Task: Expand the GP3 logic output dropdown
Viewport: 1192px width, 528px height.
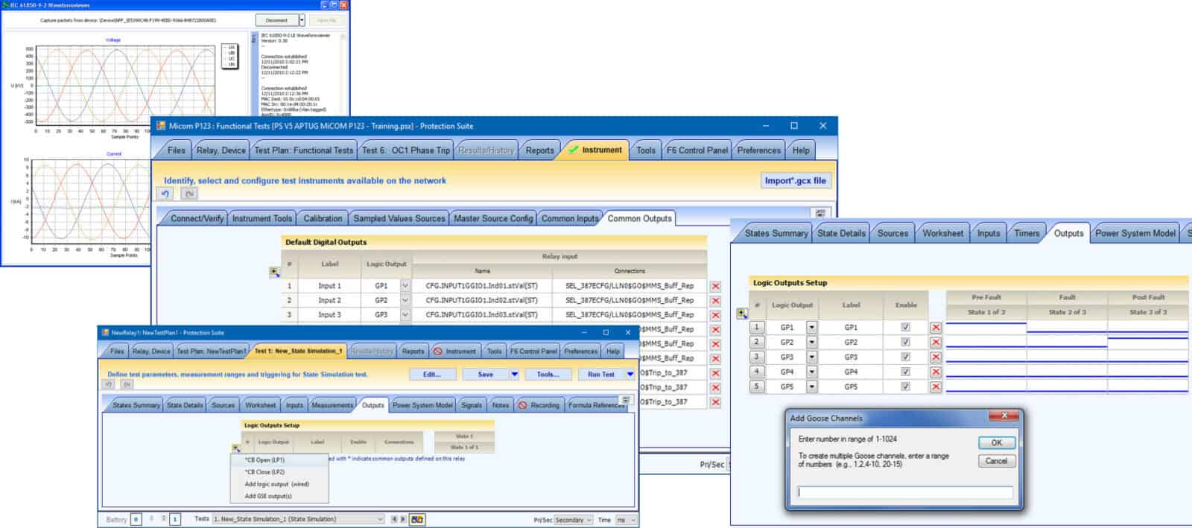Action: [812, 357]
